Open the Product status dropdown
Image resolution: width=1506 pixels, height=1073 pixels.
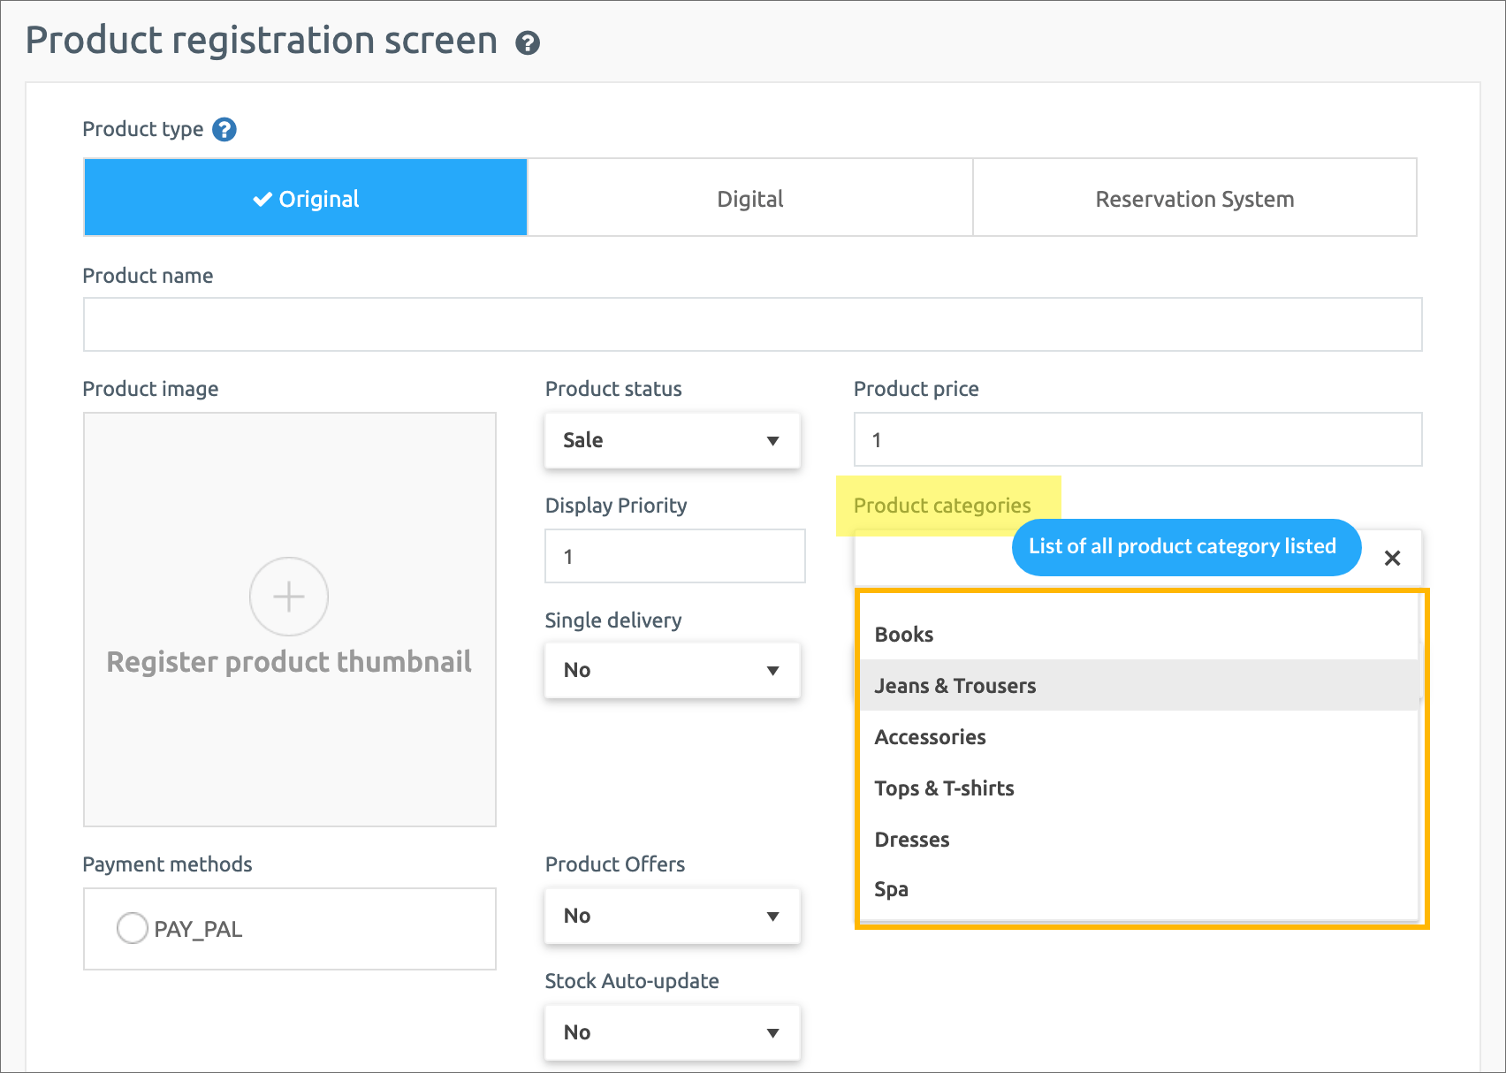tap(672, 440)
